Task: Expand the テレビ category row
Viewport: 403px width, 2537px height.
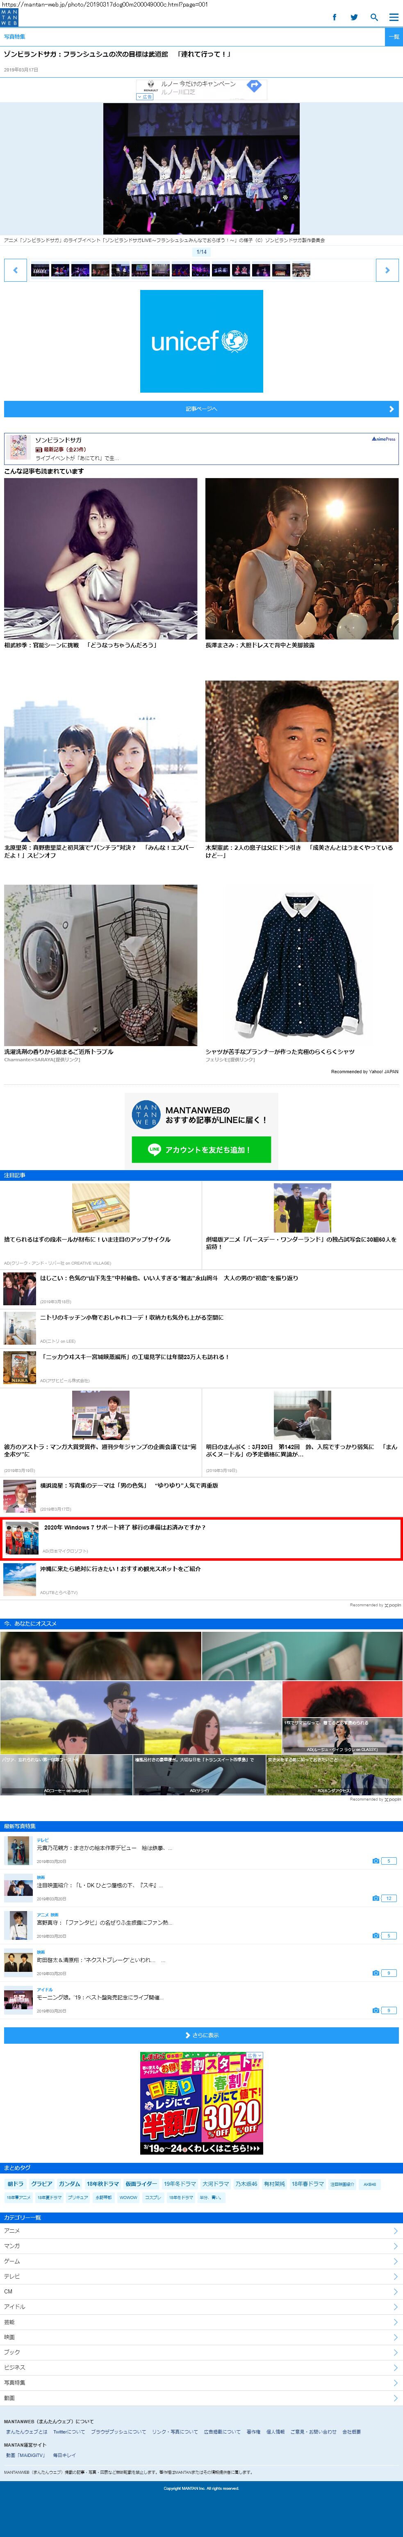Action: (x=202, y=2276)
